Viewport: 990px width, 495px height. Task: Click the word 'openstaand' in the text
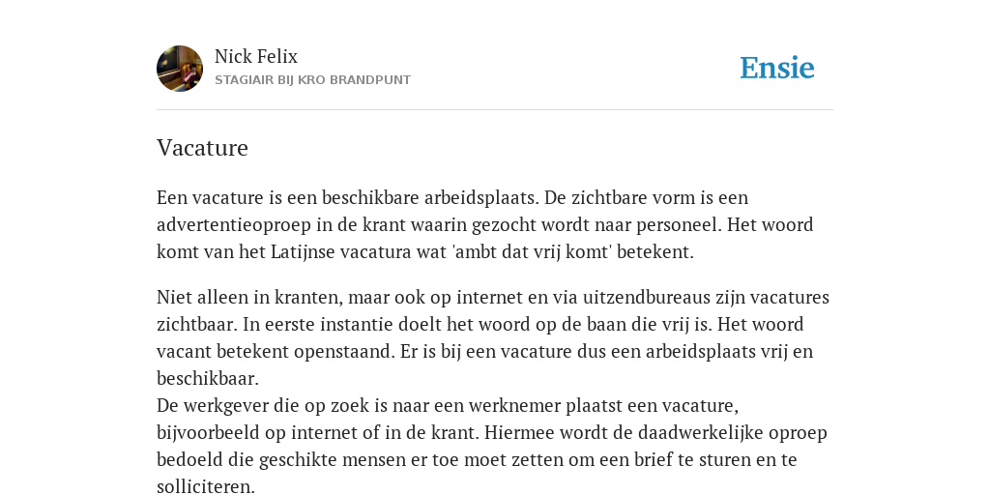tap(345, 351)
